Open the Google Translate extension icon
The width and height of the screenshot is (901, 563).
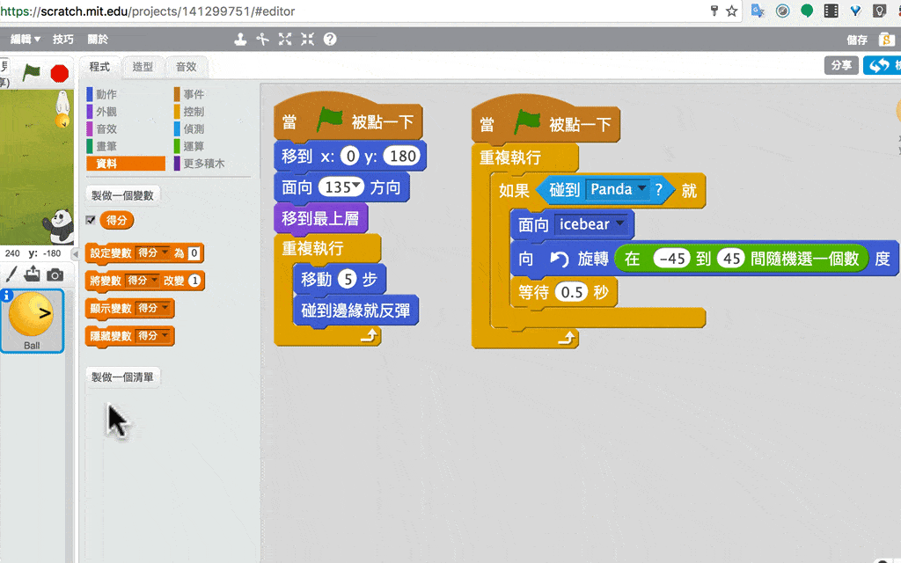758,11
